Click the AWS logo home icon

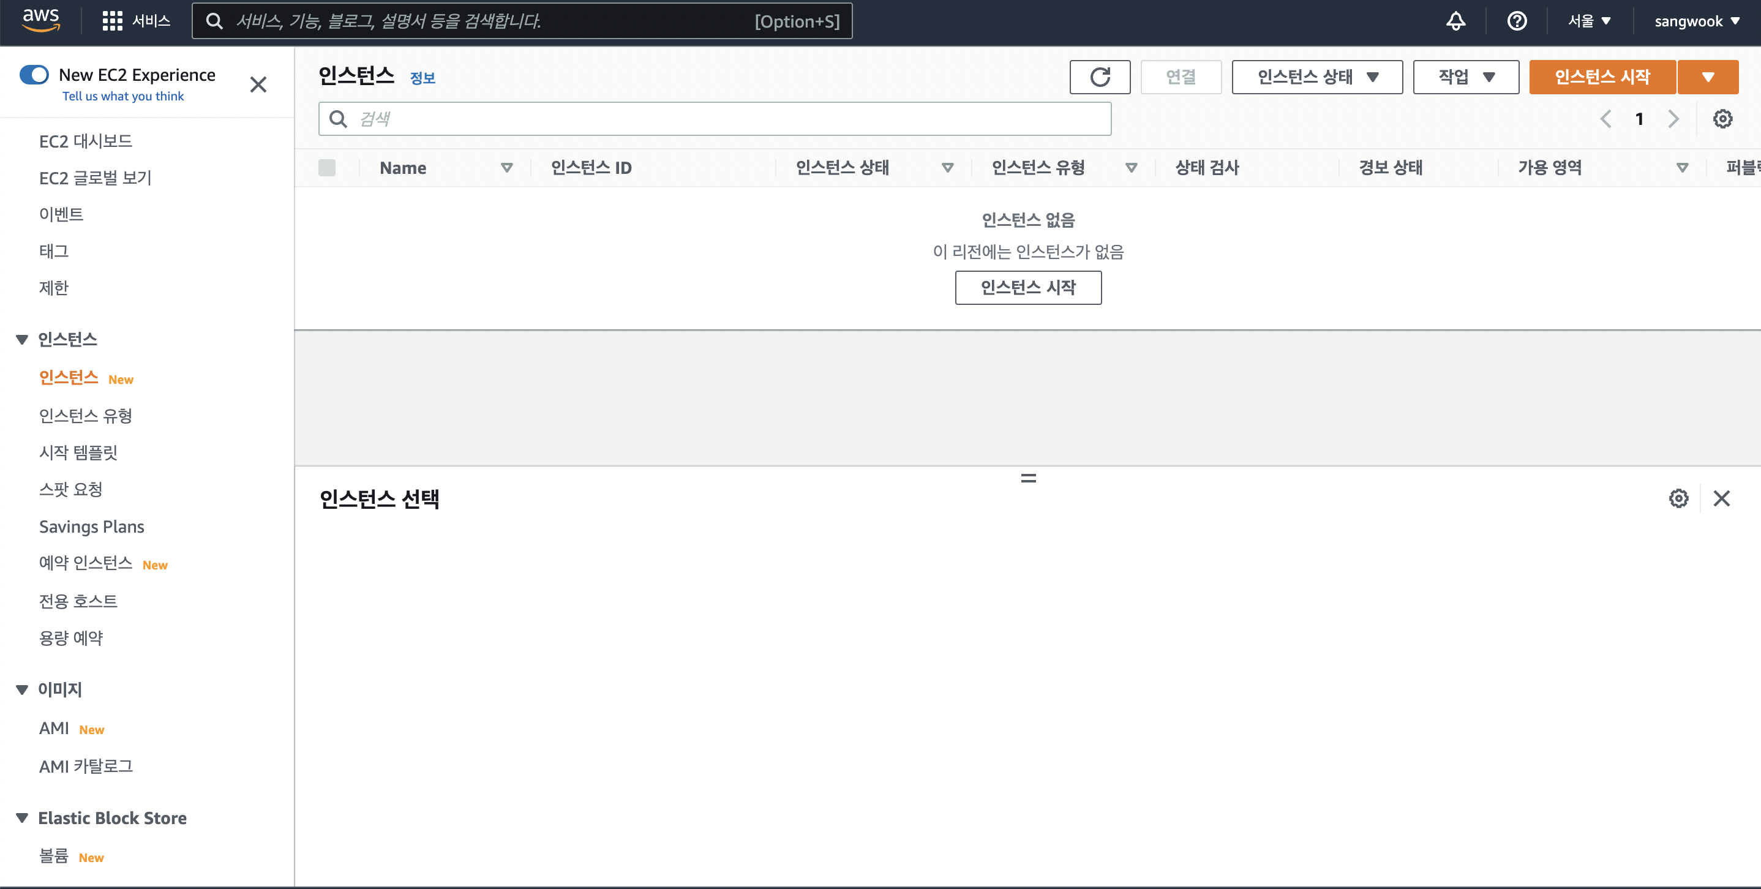(x=41, y=20)
